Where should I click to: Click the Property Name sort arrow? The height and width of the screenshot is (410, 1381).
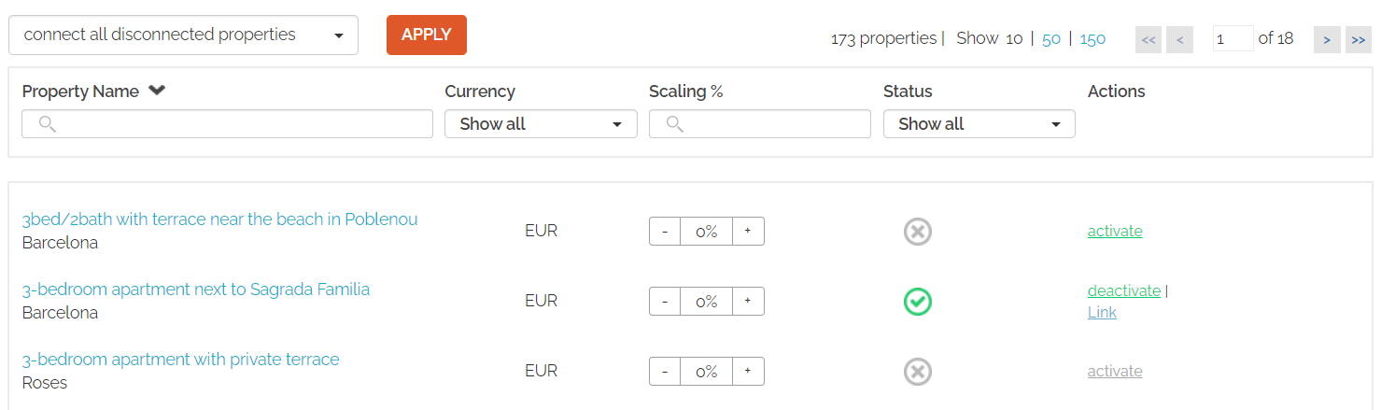(x=157, y=91)
